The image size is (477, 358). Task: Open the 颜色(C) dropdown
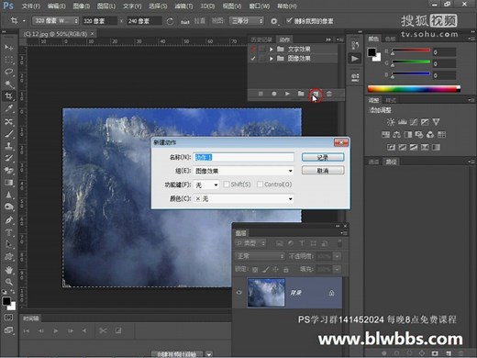coord(243,199)
